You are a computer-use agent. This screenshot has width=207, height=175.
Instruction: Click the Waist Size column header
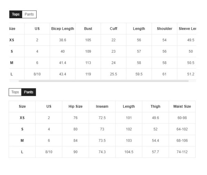pos(182,106)
